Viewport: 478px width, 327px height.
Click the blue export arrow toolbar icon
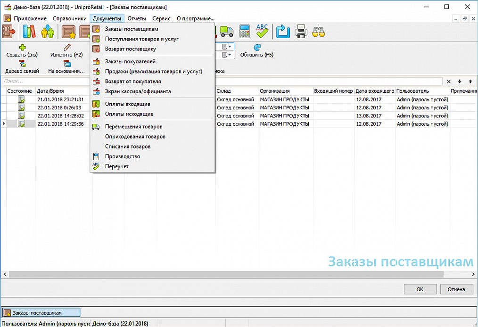click(283, 32)
